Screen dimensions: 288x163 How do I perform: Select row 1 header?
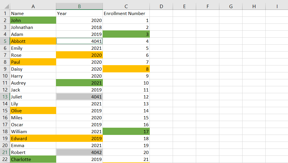tap(5, 13)
